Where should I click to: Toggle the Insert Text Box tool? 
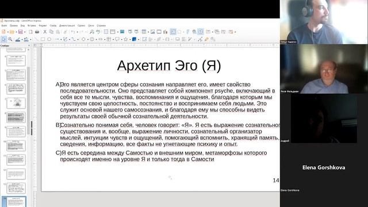pos(173,32)
